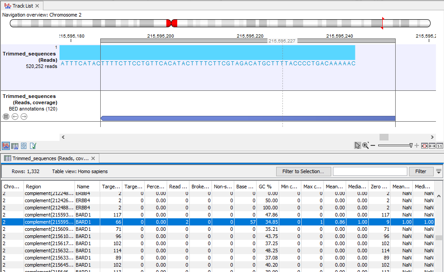Image resolution: width=444 pixels, height=272 pixels.
Task: Show element info document-checkmark icon
Action: 33,146
